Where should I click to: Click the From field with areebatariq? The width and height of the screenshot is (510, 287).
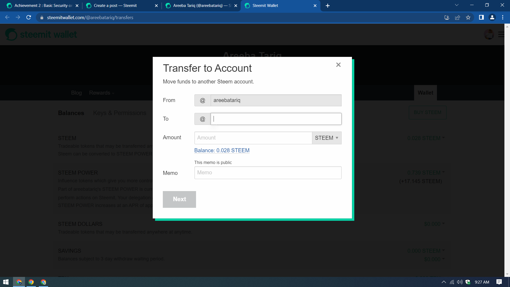pos(276,100)
